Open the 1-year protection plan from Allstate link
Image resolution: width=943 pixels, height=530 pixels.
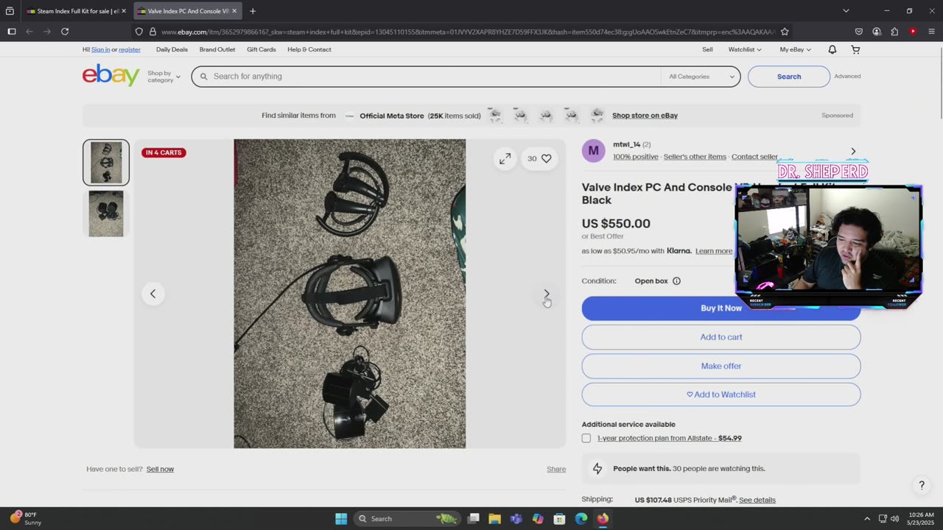670,438
